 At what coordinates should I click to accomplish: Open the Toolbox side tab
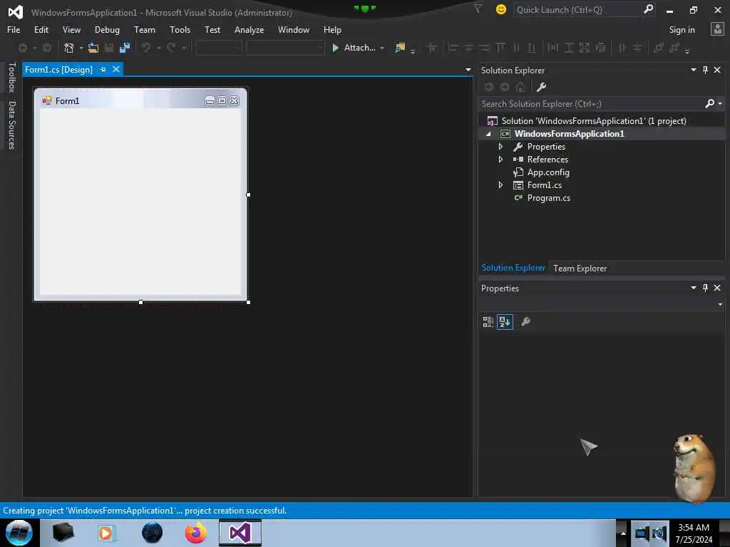pyautogui.click(x=11, y=78)
